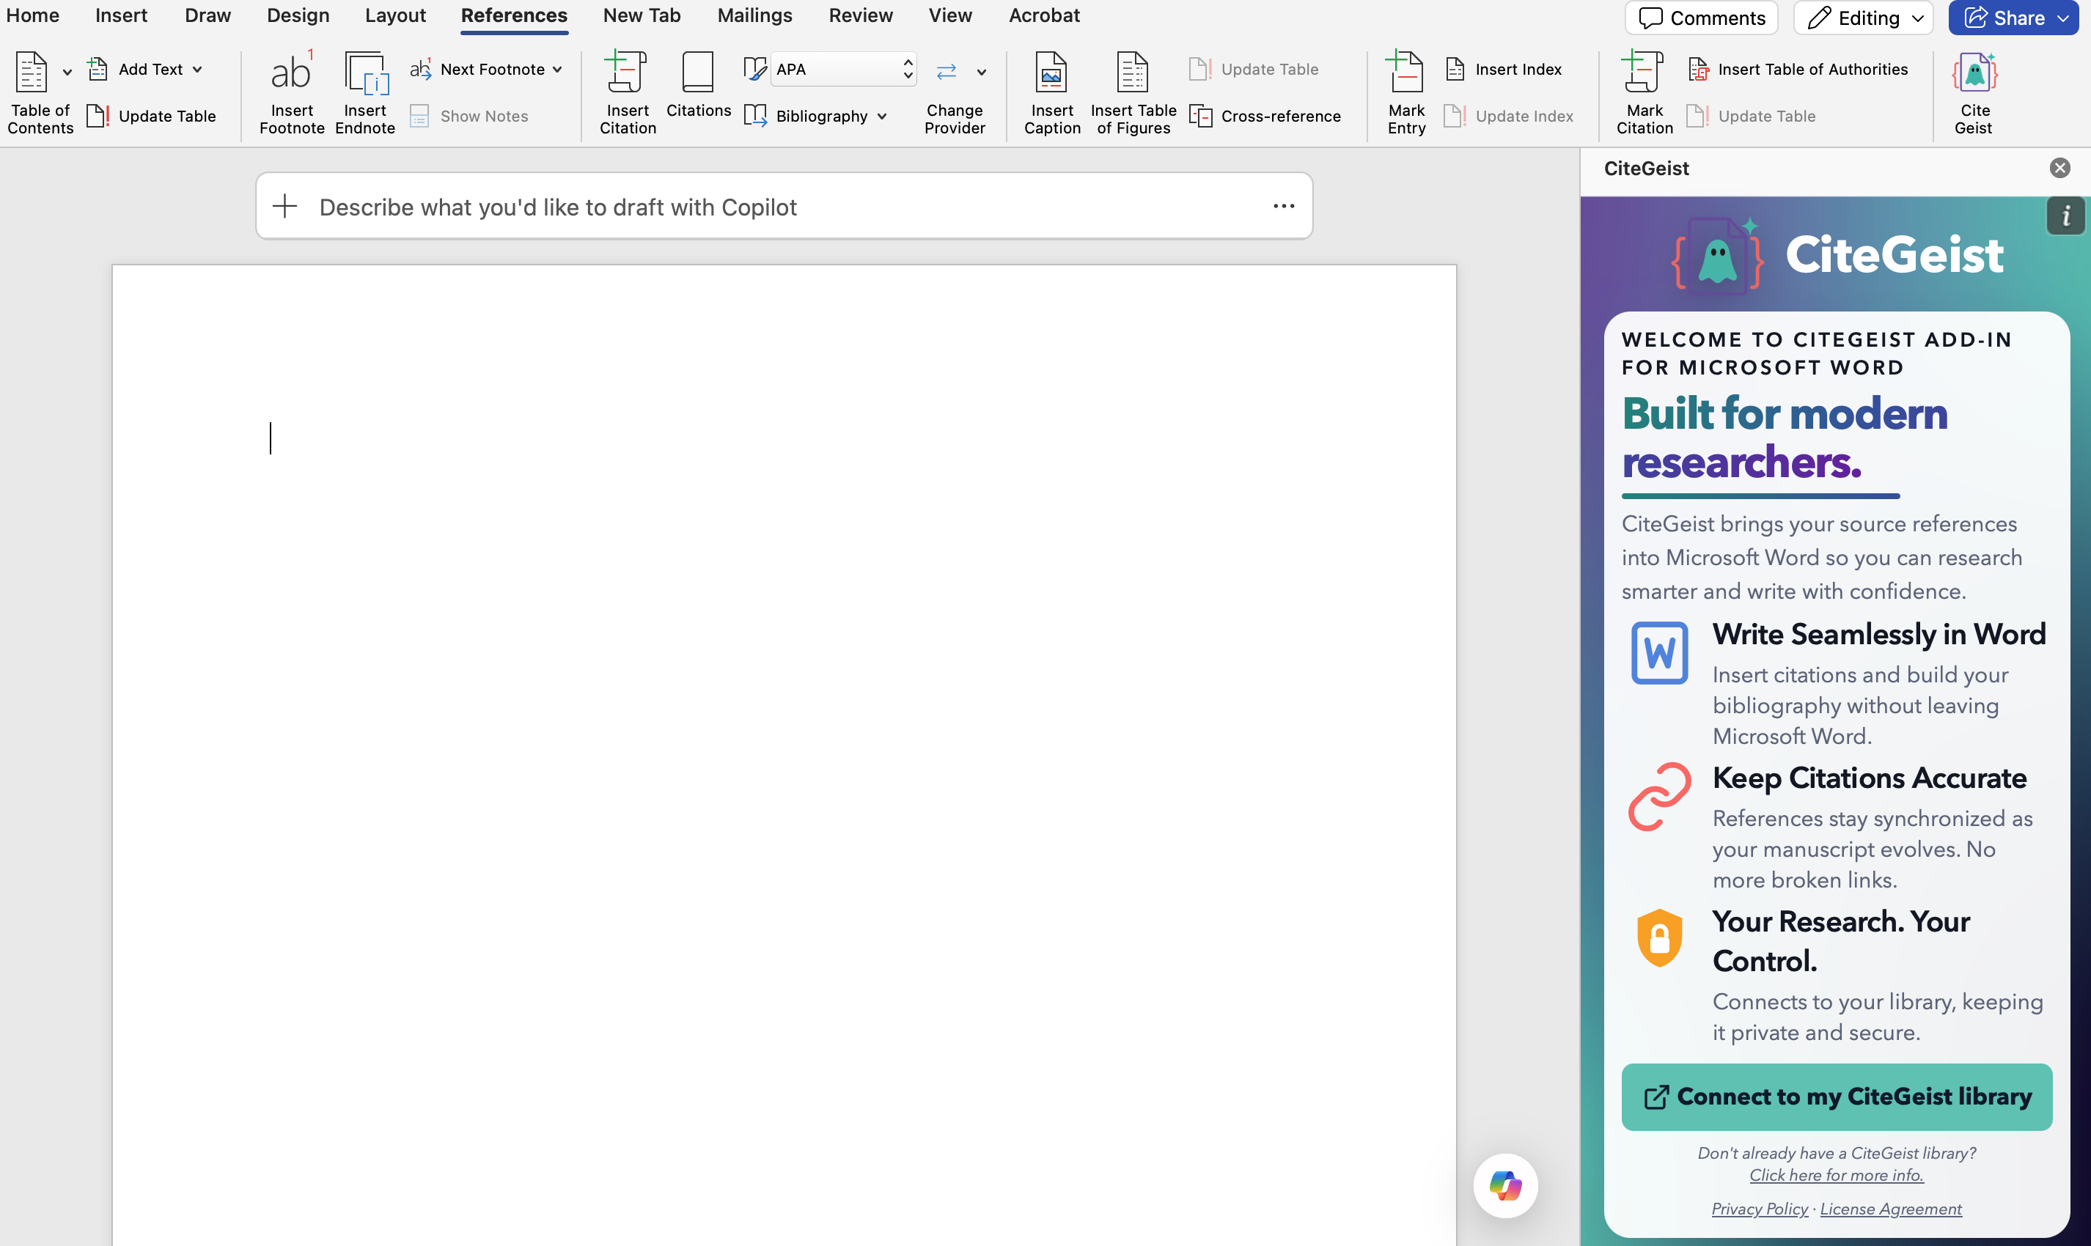Click the orange shield lock icon
2091x1246 pixels.
click(1659, 938)
